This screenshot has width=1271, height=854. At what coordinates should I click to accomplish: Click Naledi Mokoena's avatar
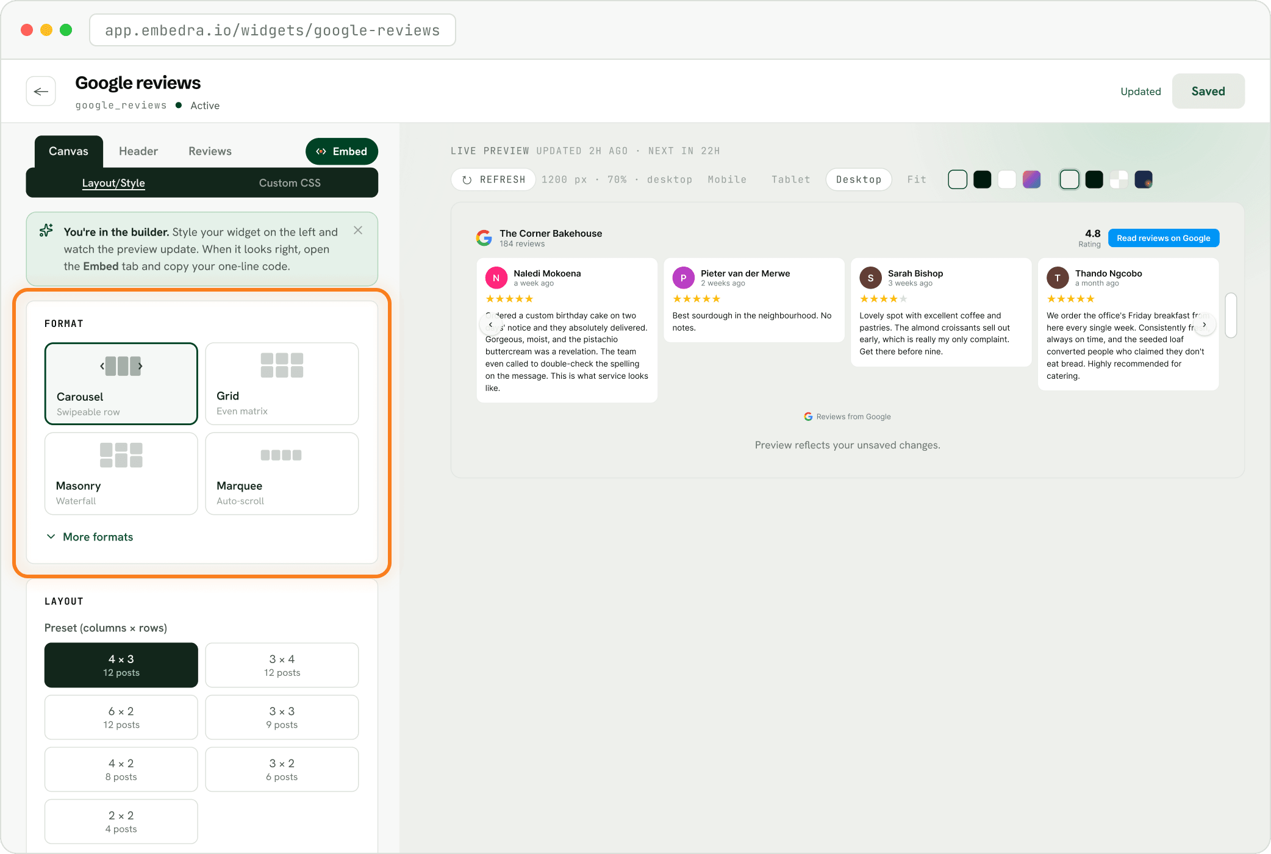[496, 278]
